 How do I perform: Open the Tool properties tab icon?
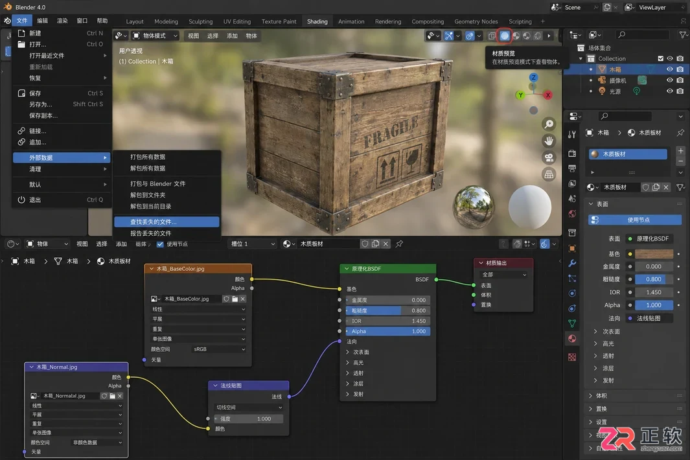click(572, 134)
